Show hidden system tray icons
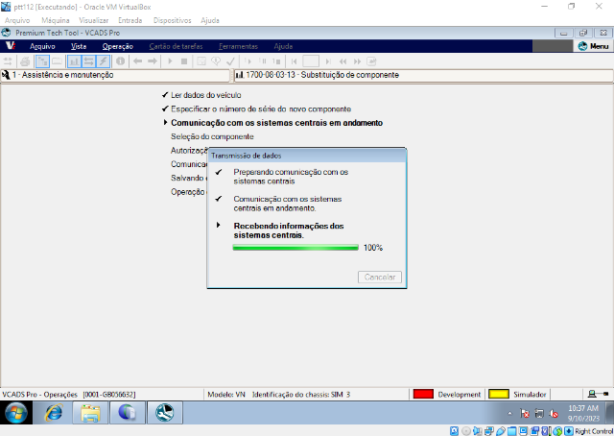Image resolution: width=614 pixels, height=436 pixels. point(509,413)
